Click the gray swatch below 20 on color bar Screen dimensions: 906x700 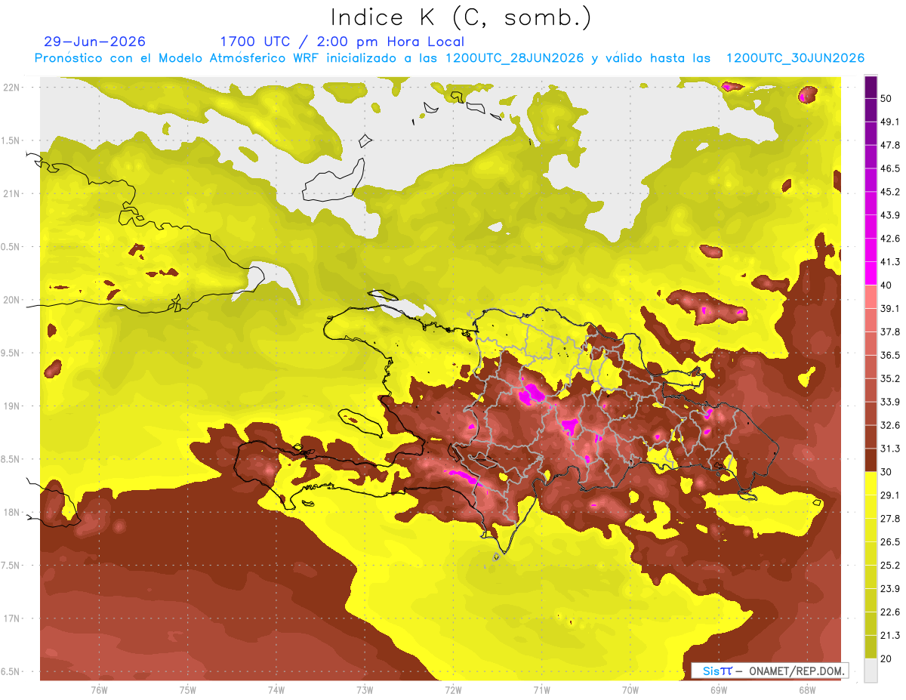(x=871, y=671)
